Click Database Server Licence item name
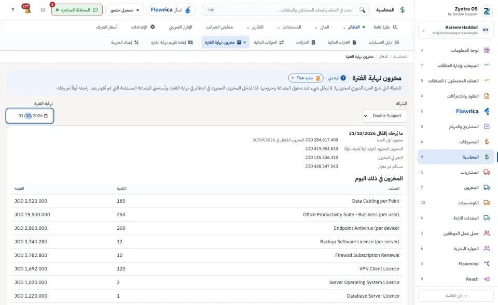The image size is (498, 305). tap(373, 296)
